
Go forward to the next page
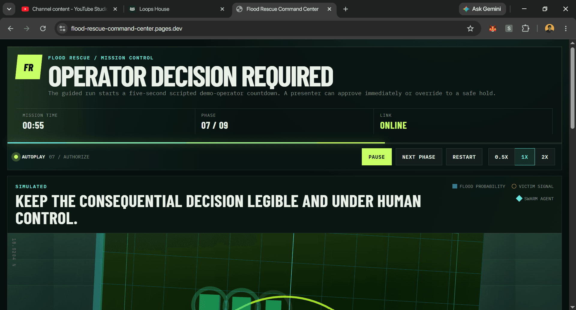pyautogui.click(x=27, y=29)
